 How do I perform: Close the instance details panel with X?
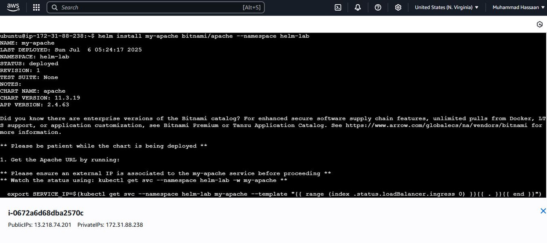coord(543,211)
